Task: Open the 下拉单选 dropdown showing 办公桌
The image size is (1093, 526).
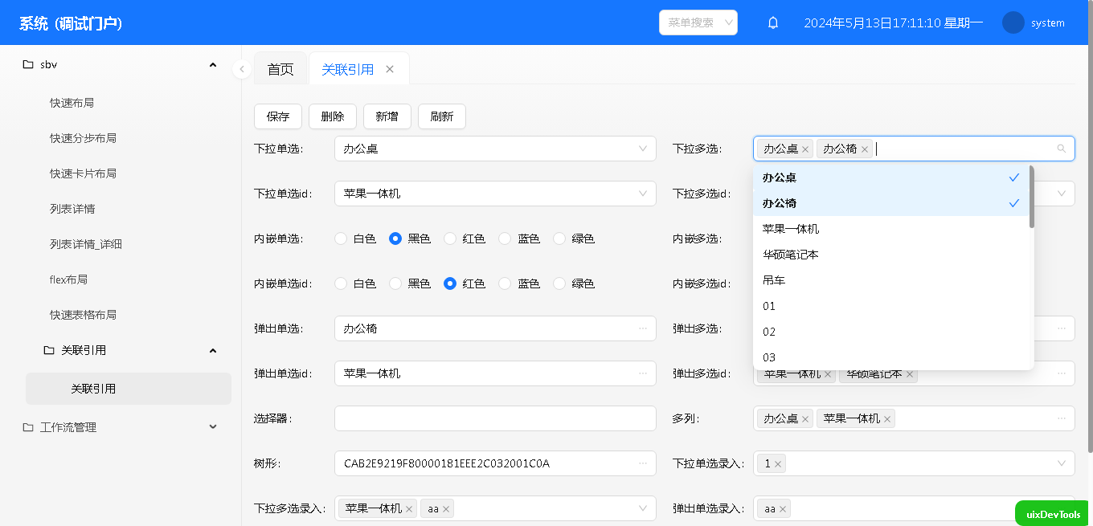Action: click(x=494, y=149)
